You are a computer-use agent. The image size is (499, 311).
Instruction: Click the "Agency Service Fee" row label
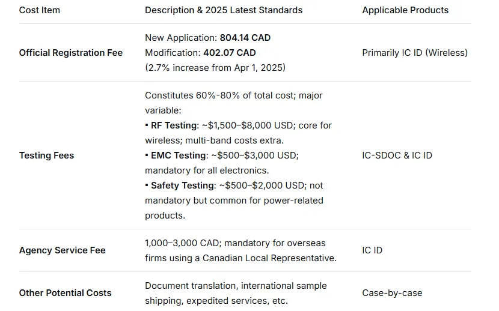tap(63, 250)
